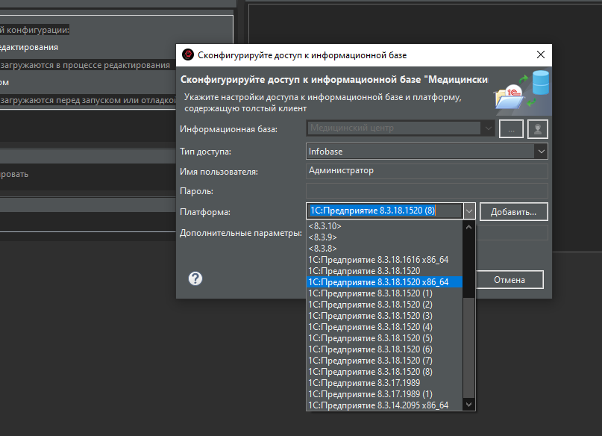Collapse the Платформа dropdown arrow
The width and height of the screenshot is (602, 436).
click(x=469, y=211)
